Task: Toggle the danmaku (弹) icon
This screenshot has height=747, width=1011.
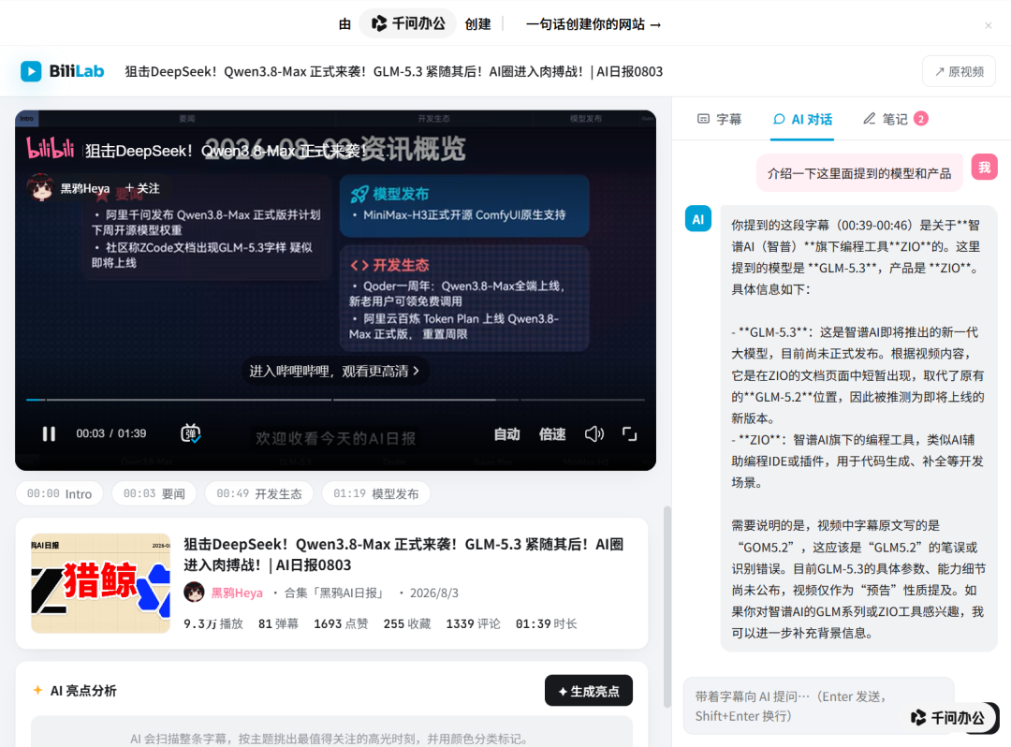Action: click(x=191, y=433)
